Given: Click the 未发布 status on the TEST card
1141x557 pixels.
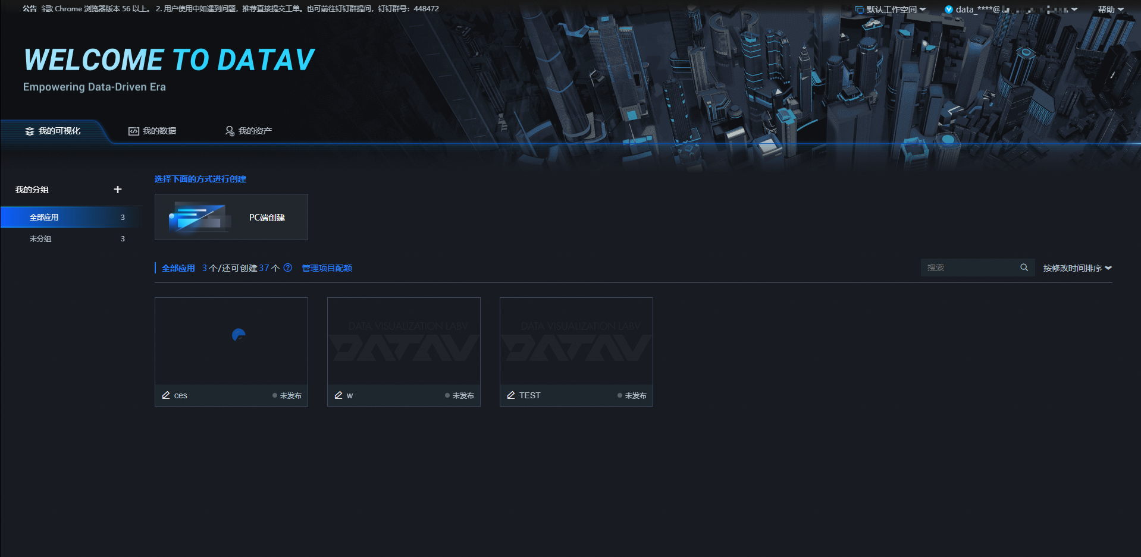Looking at the screenshot, I should tap(632, 395).
